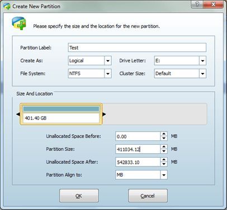Click the Cluster Size: label
Viewport: 227px width, 210px height.
pyautogui.click(x=133, y=74)
